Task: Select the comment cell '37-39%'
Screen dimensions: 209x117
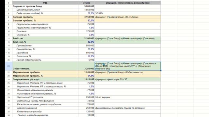Action: [x=128, y=13]
